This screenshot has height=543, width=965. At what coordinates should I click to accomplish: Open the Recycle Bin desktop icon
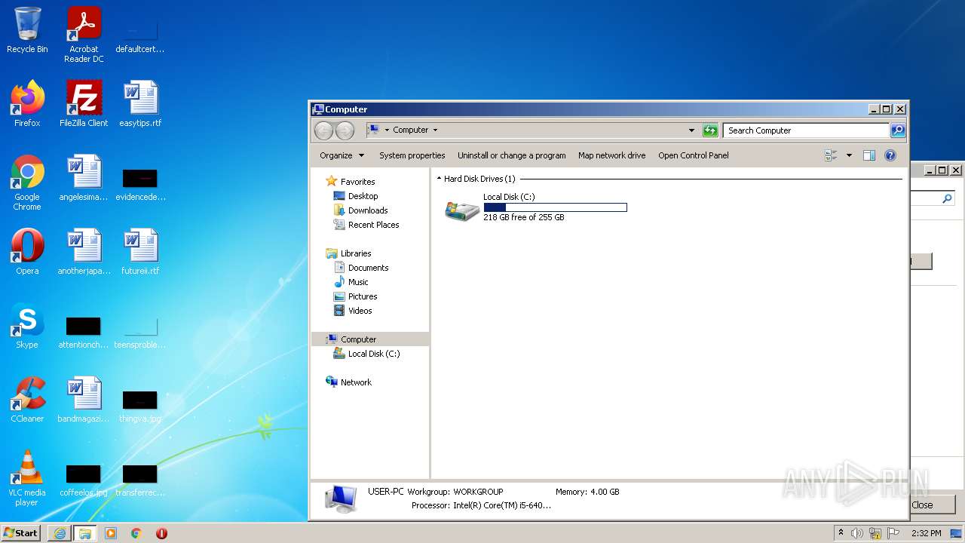(27, 30)
